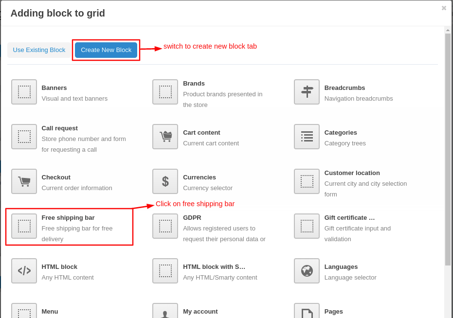Image resolution: width=453 pixels, height=318 pixels.
Task: Click the vertical scrollbar thumb
Action: click(x=448, y=149)
